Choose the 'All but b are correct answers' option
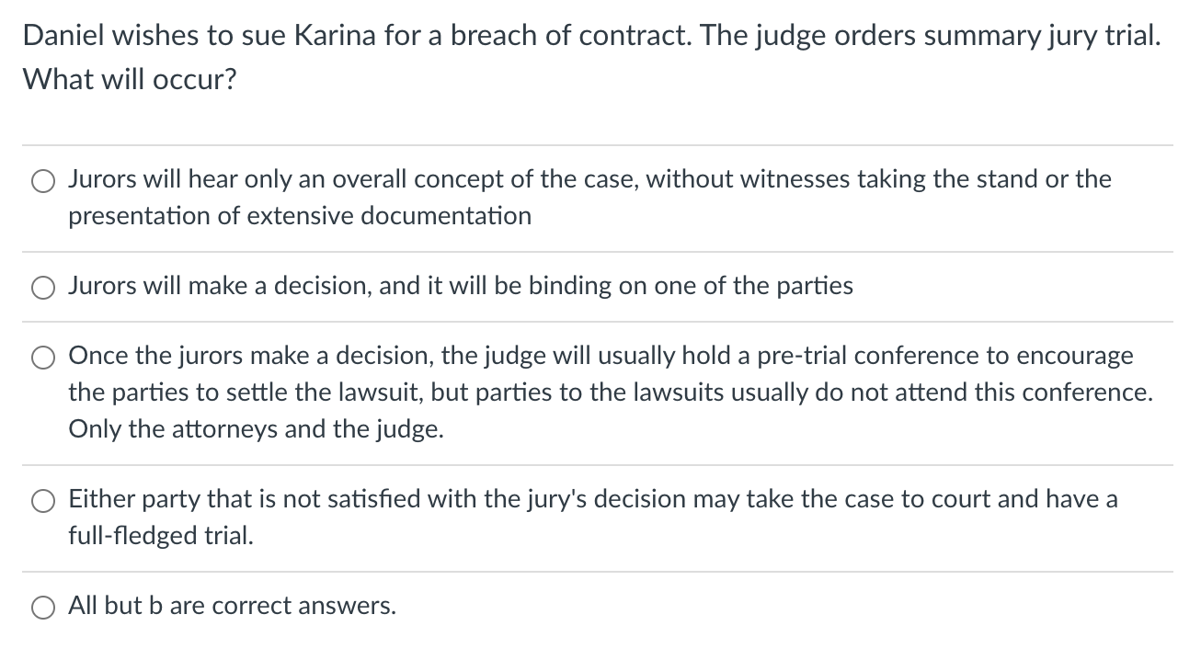The height and width of the screenshot is (660, 1201). [x=42, y=608]
